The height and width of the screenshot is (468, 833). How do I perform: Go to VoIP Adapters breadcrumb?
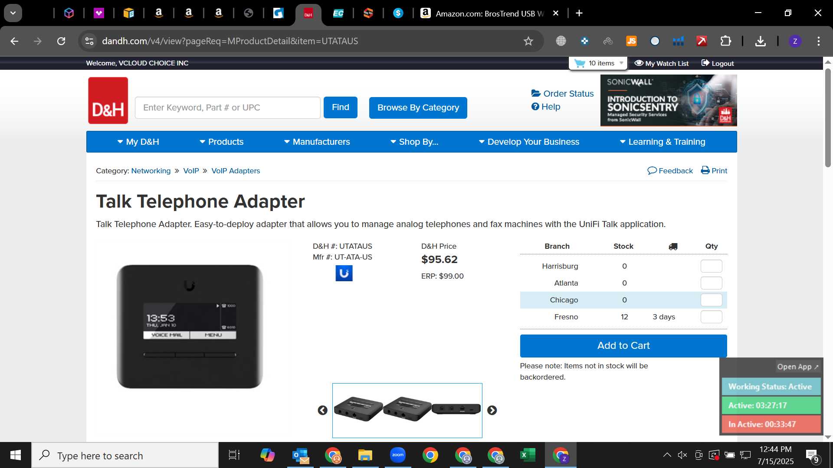tap(236, 171)
